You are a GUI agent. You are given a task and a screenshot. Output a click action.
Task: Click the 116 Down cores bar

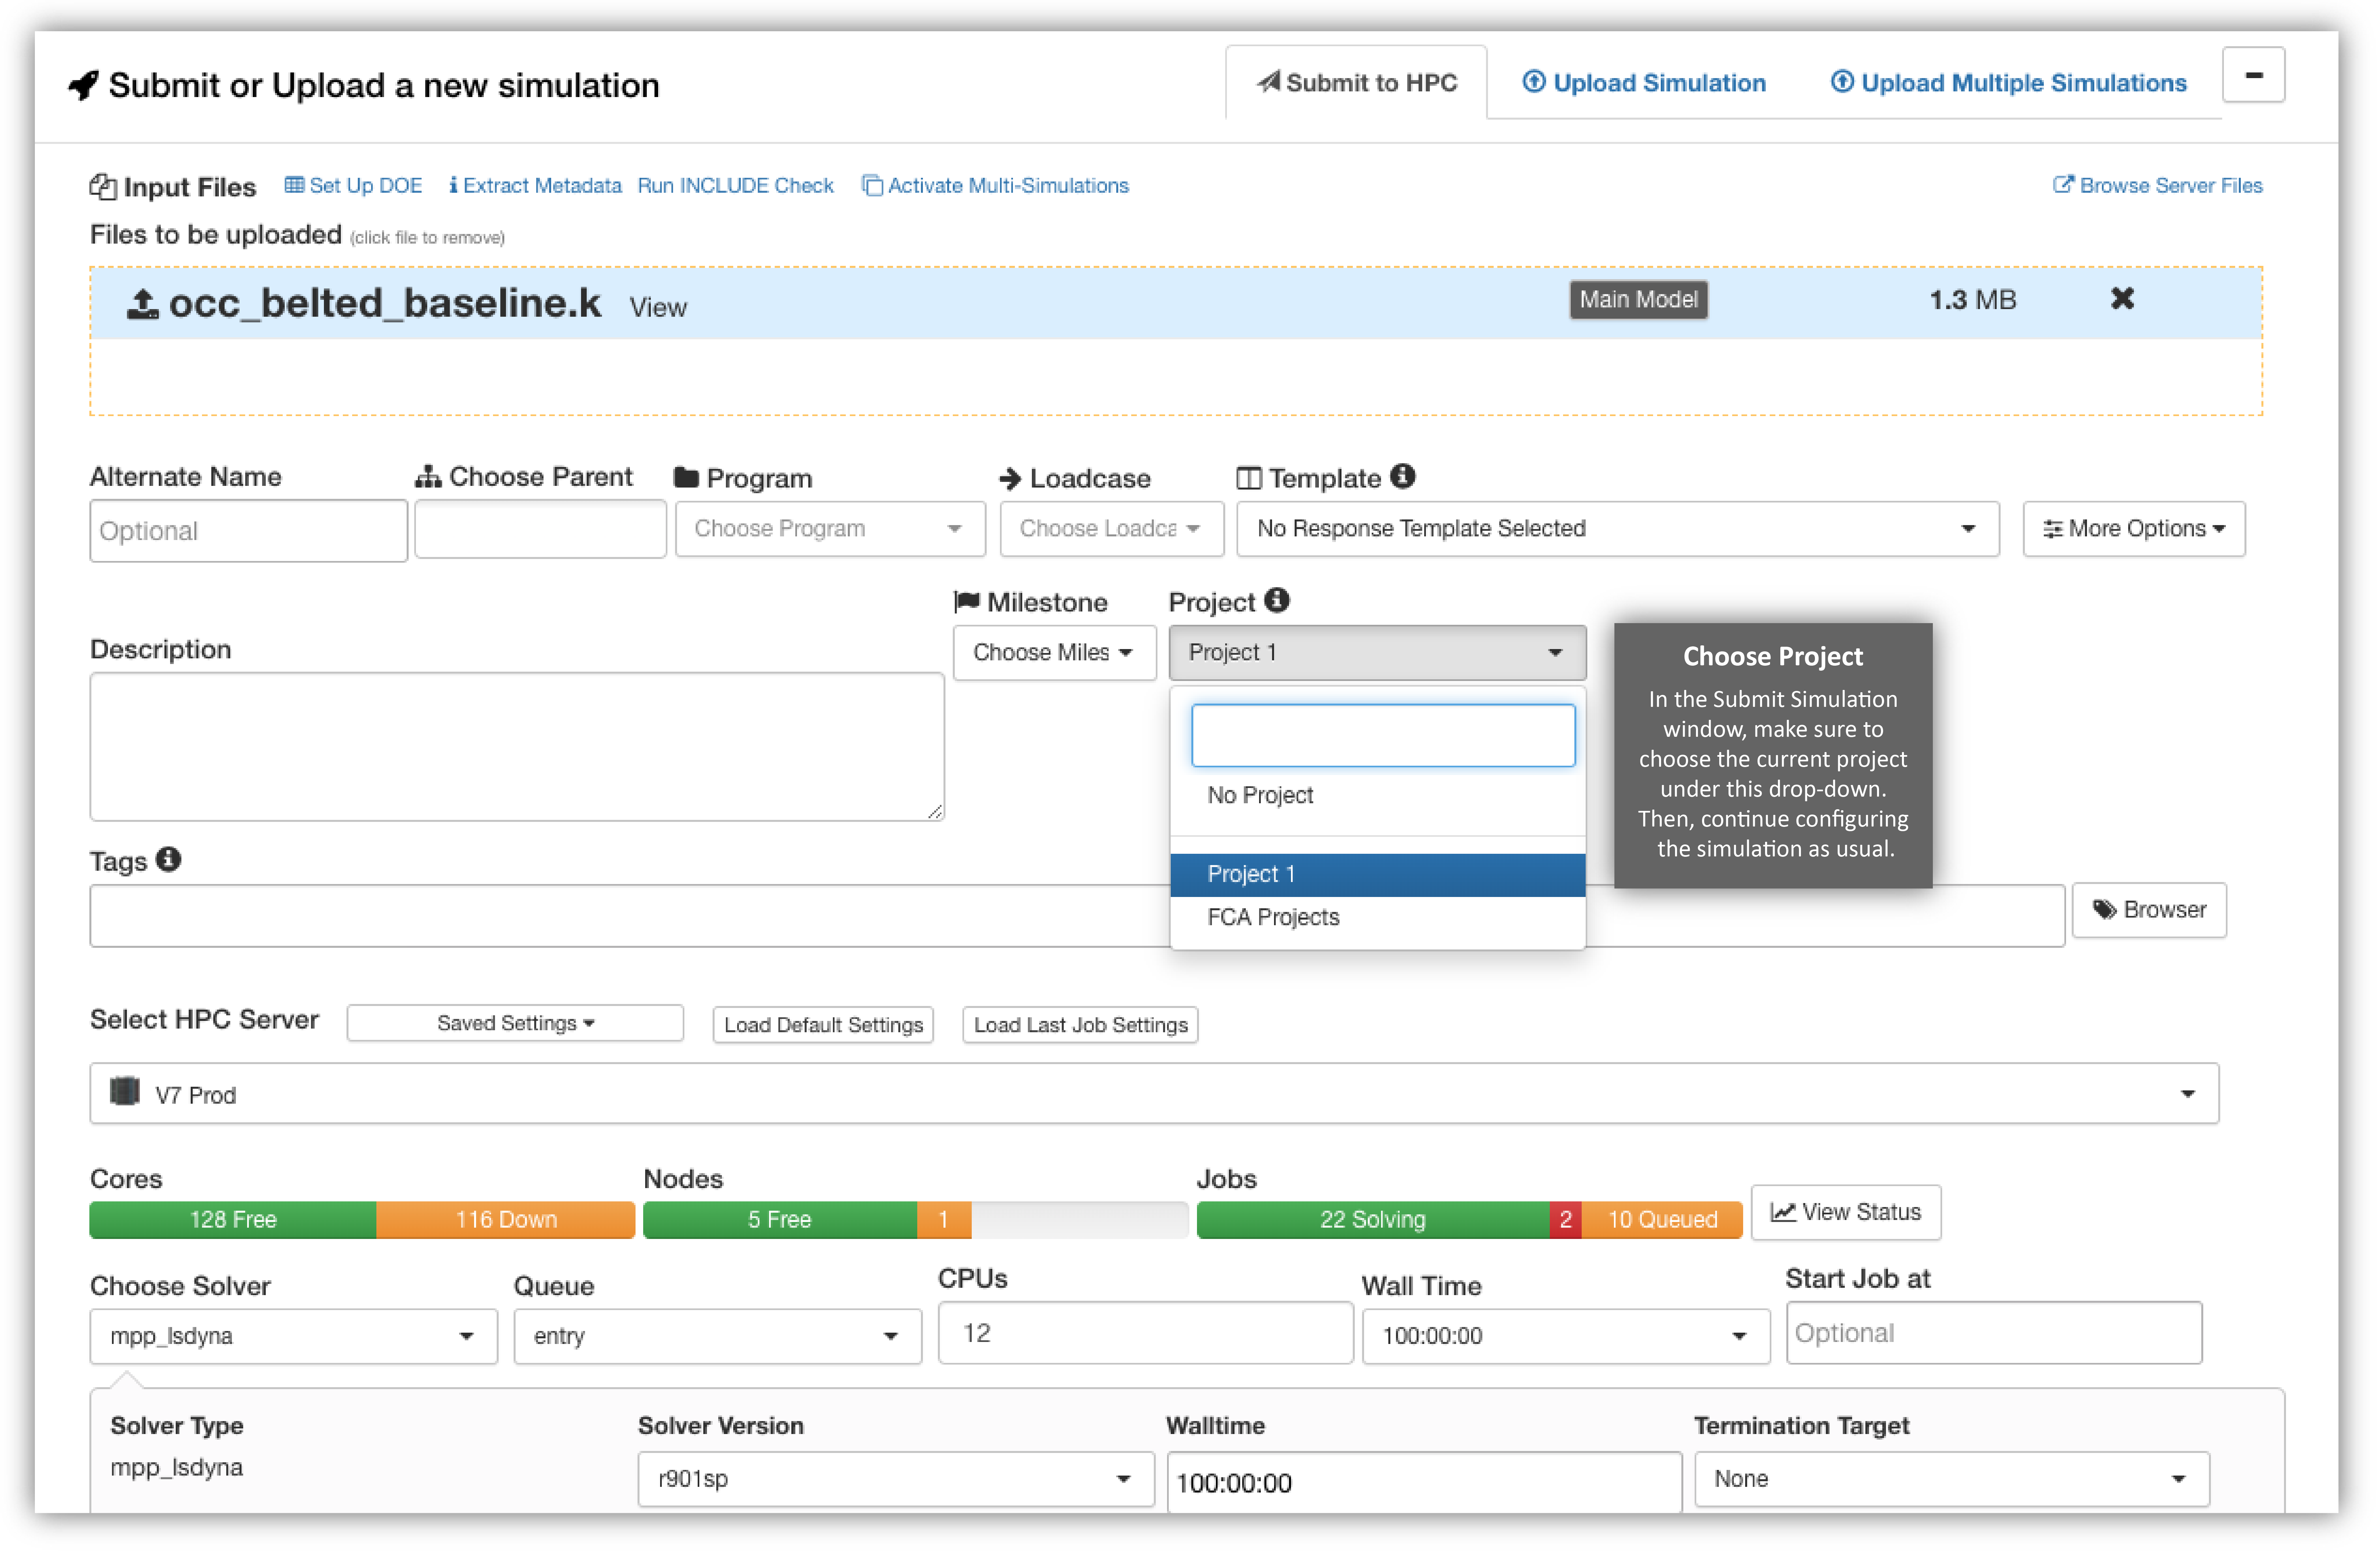click(506, 1220)
